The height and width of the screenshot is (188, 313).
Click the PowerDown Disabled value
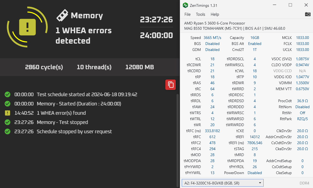[x=255, y=173]
